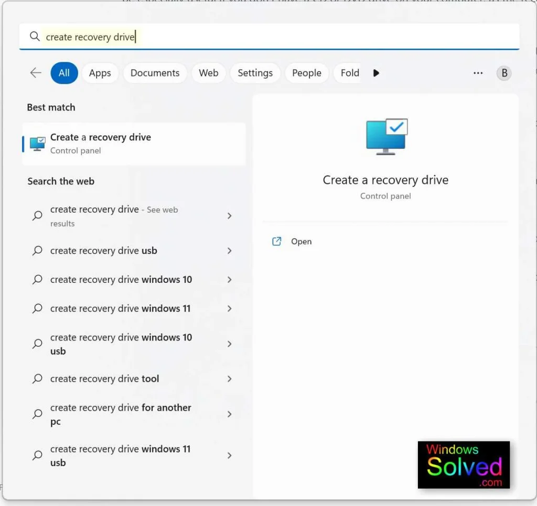
Task: Switch to the Apps filter tab
Action: (x=100, y=73)
